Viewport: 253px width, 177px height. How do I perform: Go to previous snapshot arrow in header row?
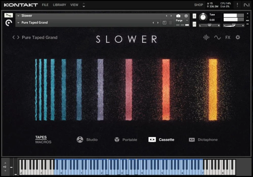coord(153,23)
